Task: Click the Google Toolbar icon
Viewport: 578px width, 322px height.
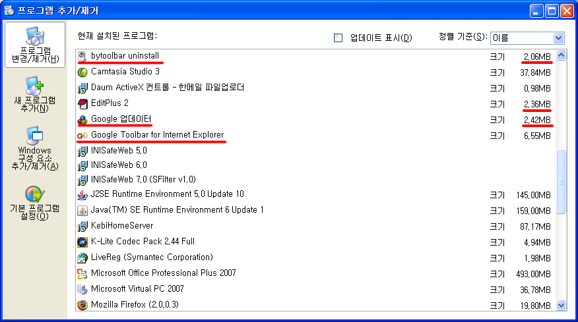Action: pos(82,136)
